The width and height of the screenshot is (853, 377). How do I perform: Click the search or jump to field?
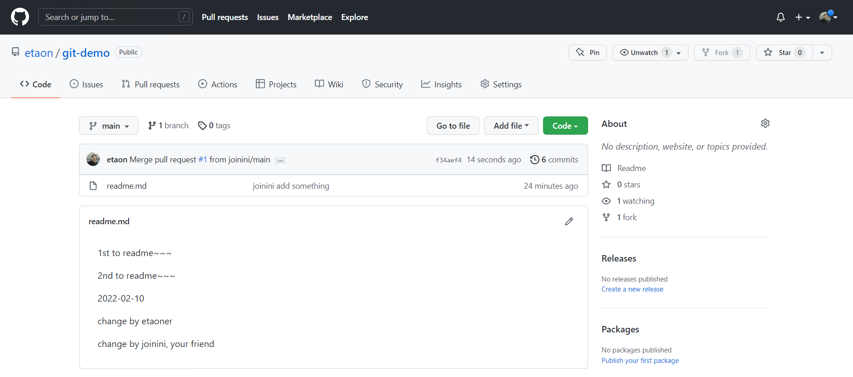click(115, 17)
